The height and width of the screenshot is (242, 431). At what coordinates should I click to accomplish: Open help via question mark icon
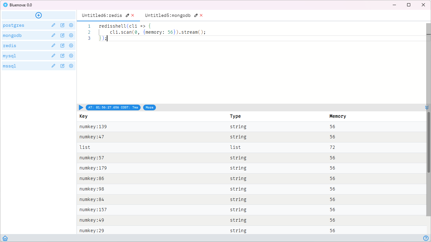click(x=426, y=238)
